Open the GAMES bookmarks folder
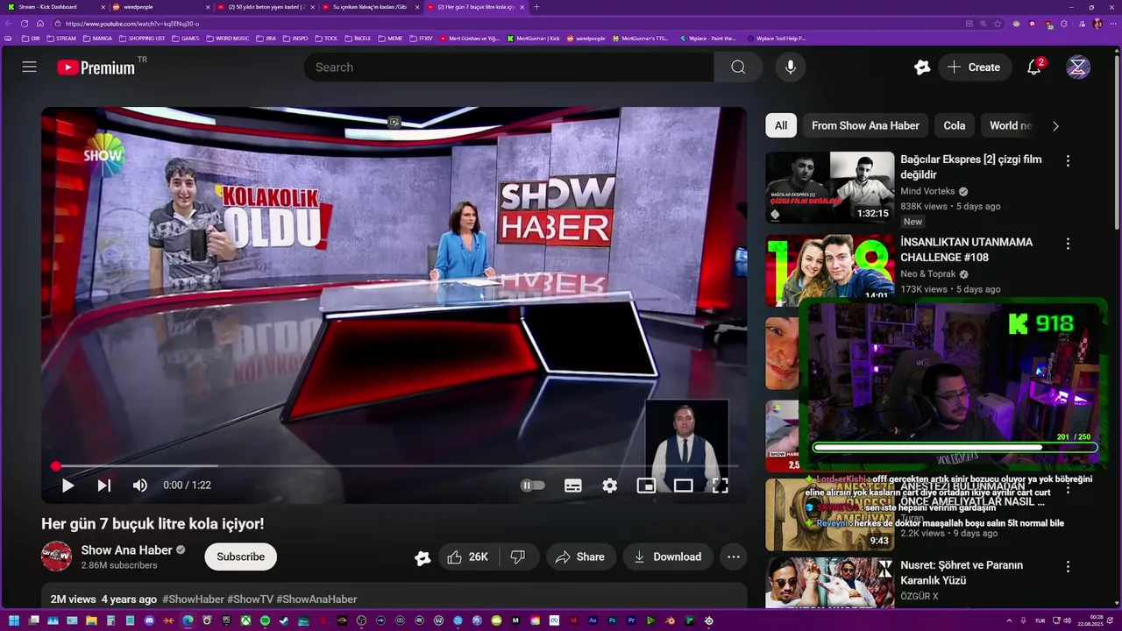The height and width of the screenshot is (631, 1122). pyautogui.click(x=186, y=39)
